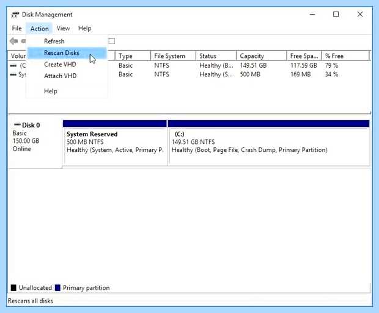The height and width of the screenshot is (313, 379).
Task: Select Rescan Disks menu entry
Action: pyautogui.click(x=67, y=53)
